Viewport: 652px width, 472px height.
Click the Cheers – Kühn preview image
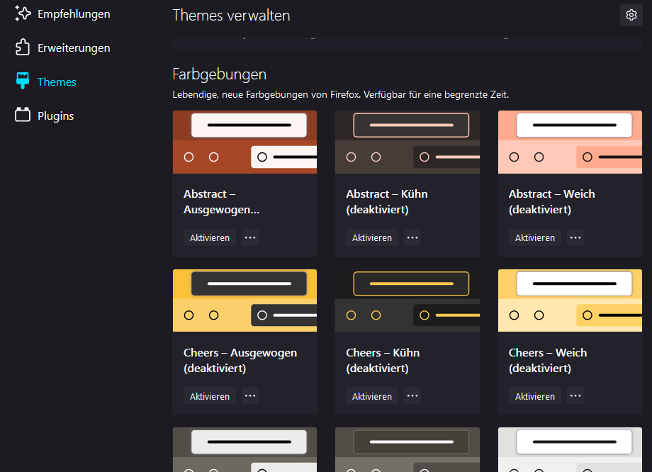407,300
